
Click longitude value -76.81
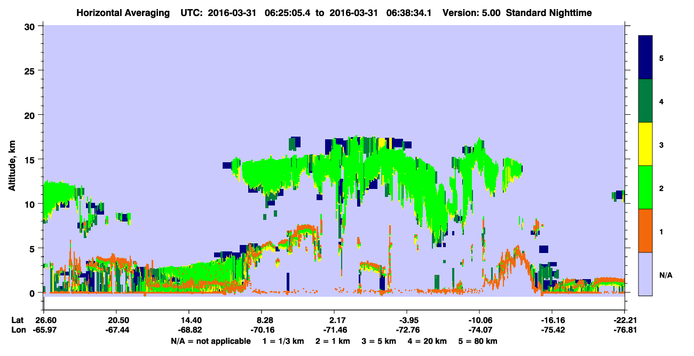coord(625,330)
